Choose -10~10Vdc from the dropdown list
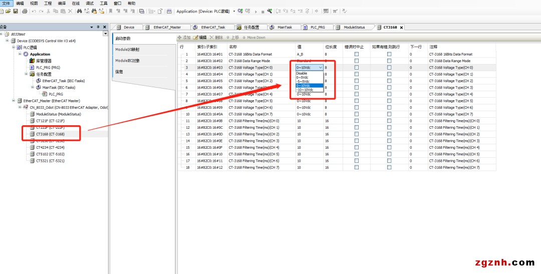Screen dimensions: 541x274 [x=305, y=90]
